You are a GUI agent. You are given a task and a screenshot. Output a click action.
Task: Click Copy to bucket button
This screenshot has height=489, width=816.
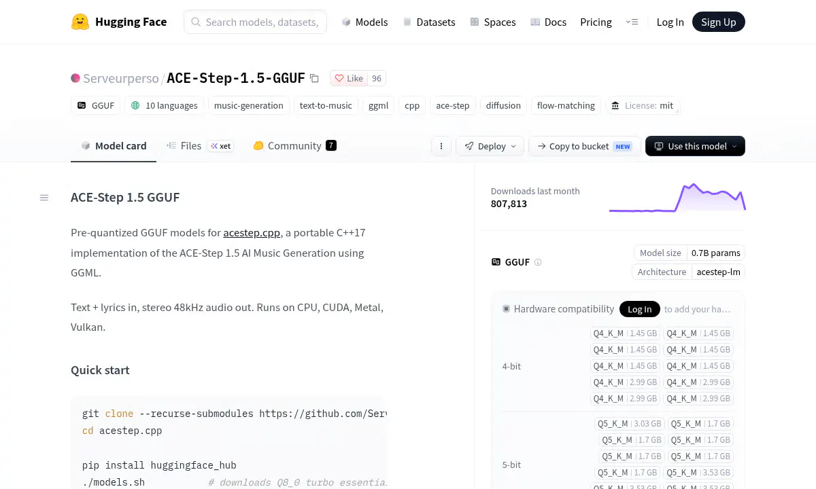tap(585, 146)
